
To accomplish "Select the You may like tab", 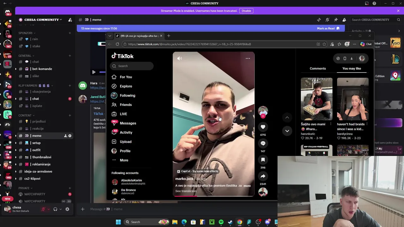I will (x=352, y=68).
